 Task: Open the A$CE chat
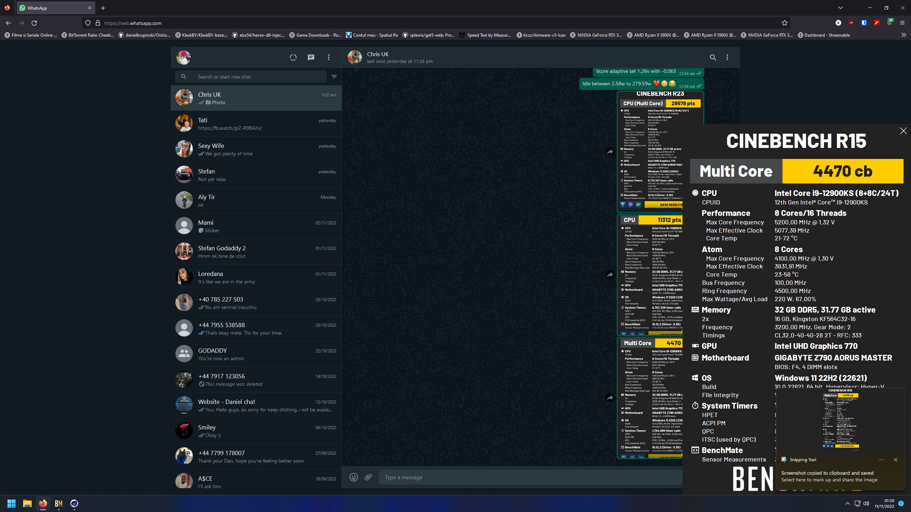[256, 479]
